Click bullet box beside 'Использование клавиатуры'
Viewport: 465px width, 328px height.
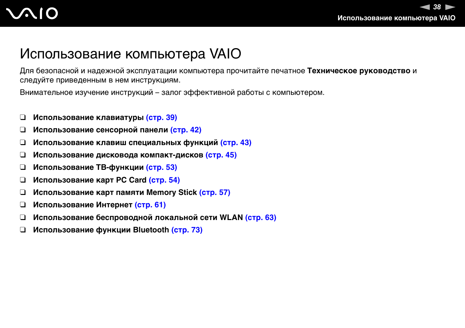(23, 117)
